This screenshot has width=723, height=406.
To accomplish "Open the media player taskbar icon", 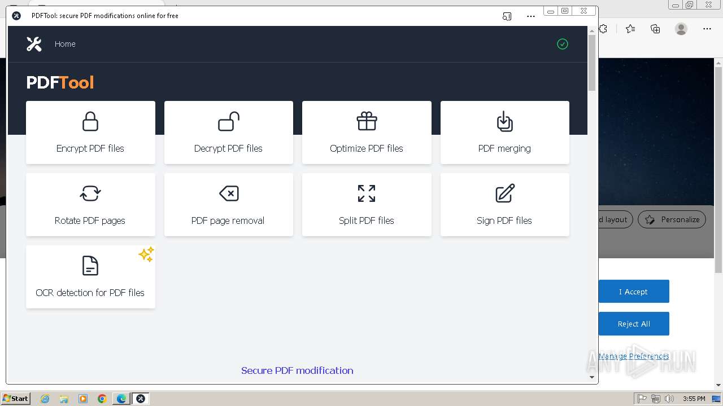I will click(x=83, y=399).
